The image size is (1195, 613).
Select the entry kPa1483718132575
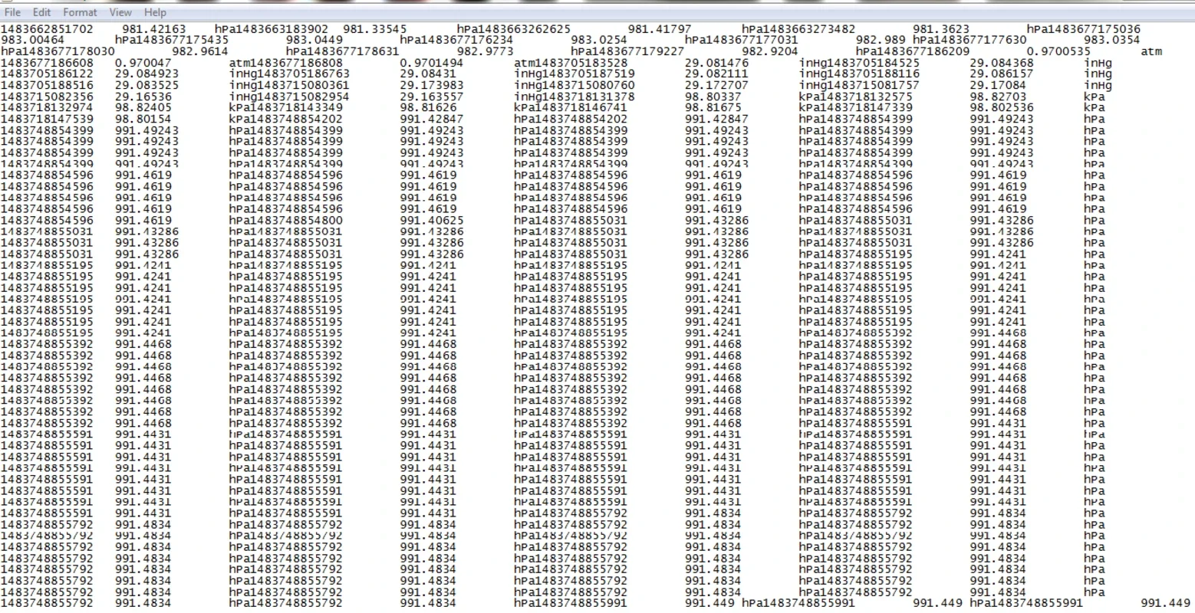coord(855,97)
